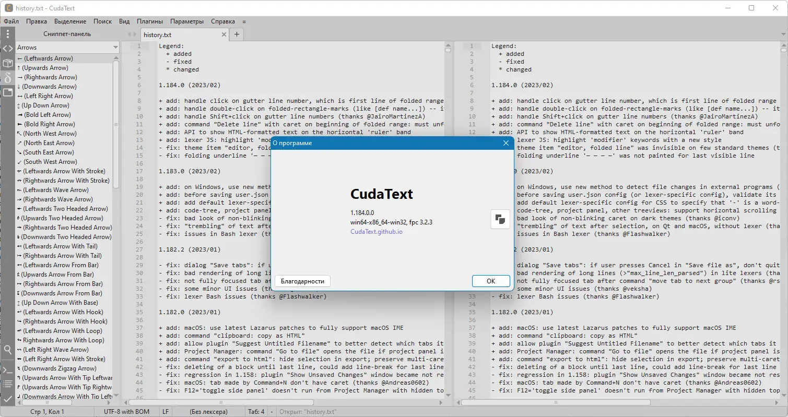Select the Bold Right Arrow snippet
Screen dimensions: 788x417
pyautogui.click(x=64, y=124)
